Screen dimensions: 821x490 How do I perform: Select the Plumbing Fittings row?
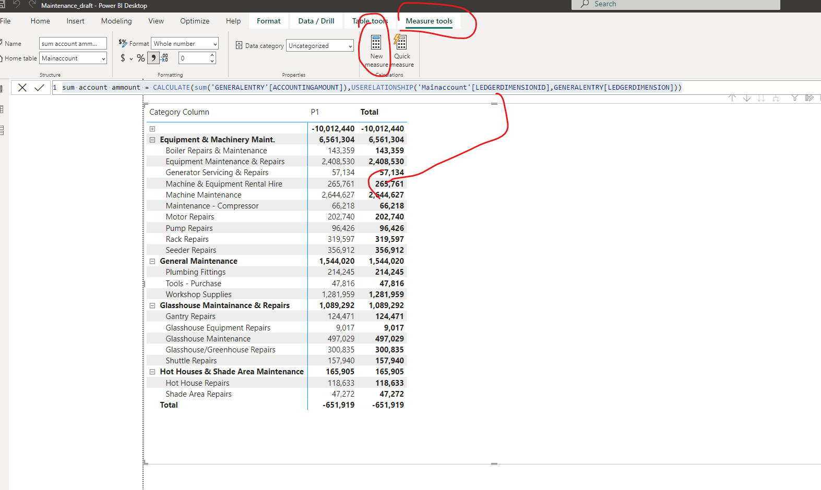196,272
